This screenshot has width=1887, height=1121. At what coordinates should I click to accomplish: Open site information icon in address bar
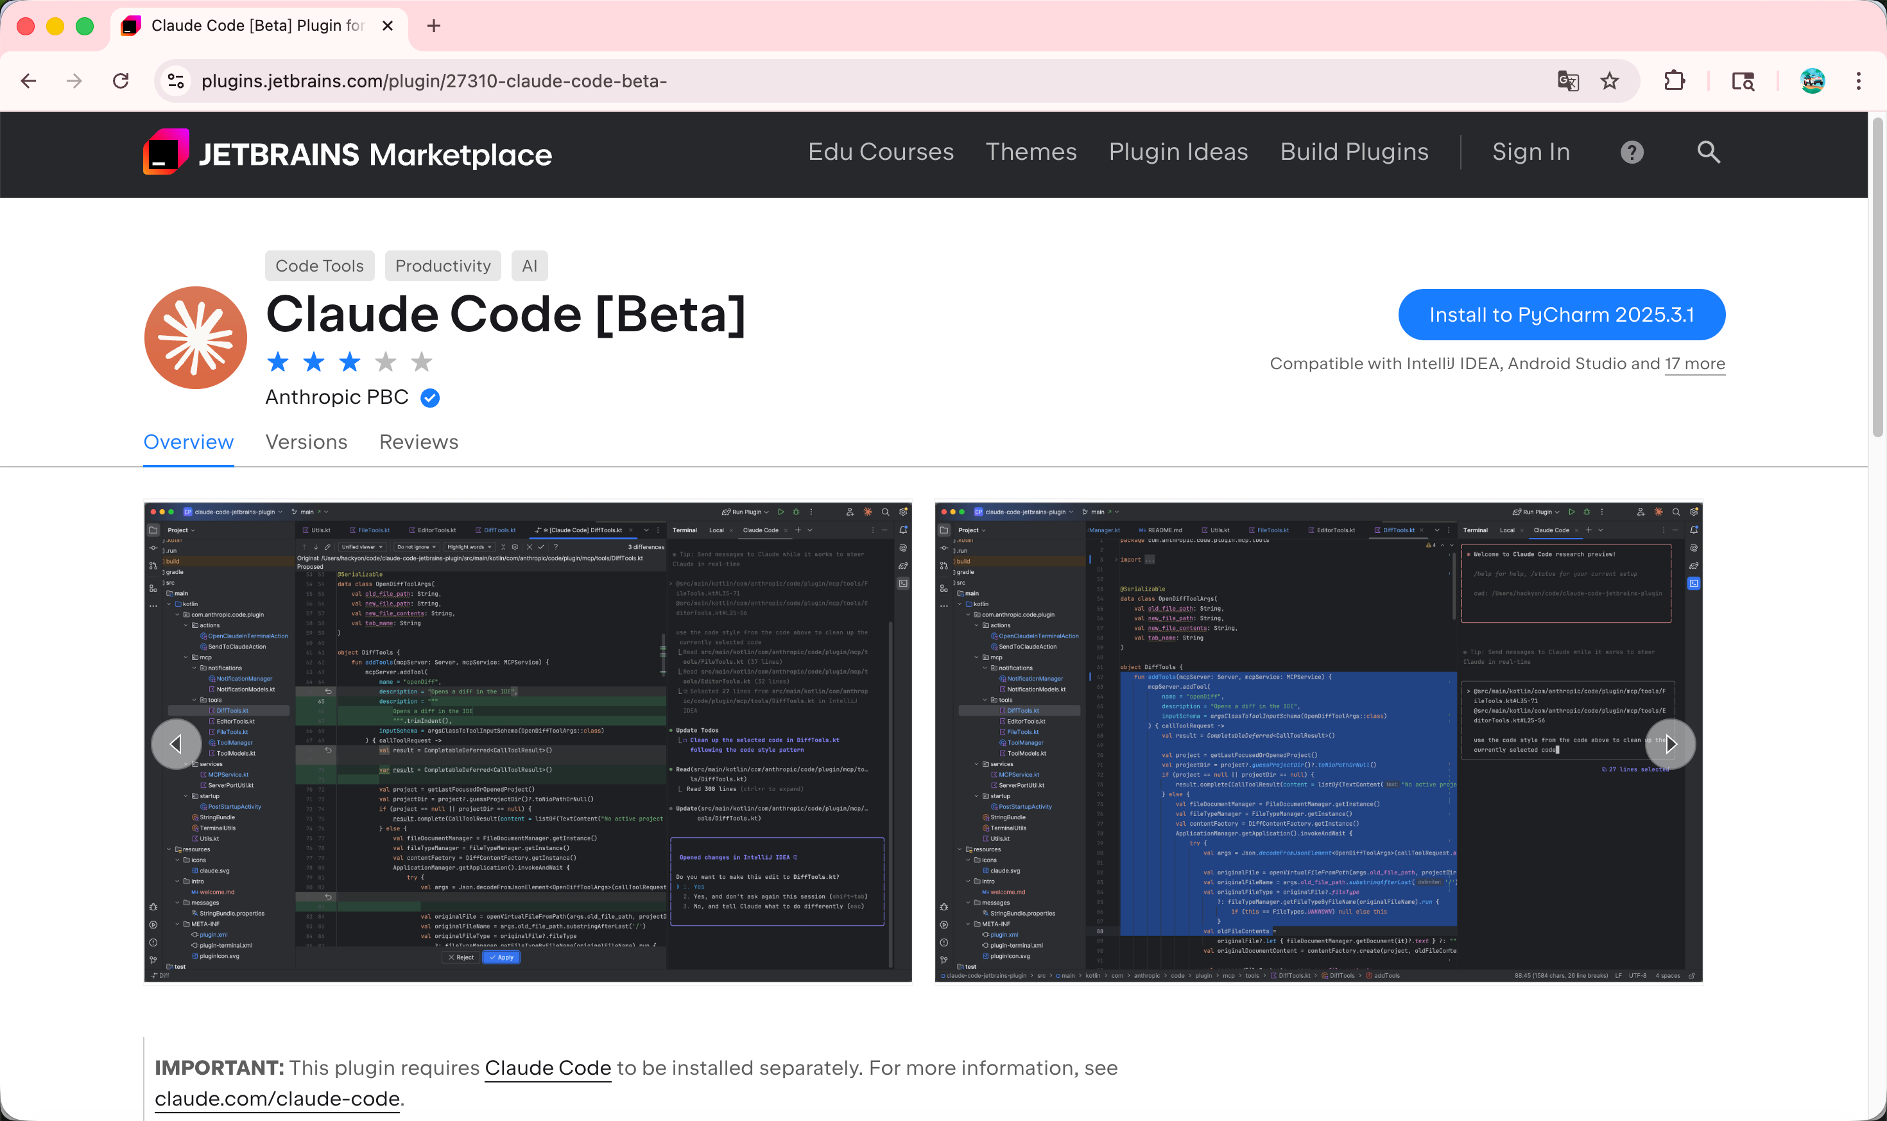(x=176, y=81)
